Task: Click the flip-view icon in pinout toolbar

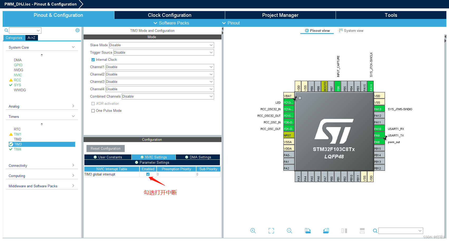Action: coord(344,231)
